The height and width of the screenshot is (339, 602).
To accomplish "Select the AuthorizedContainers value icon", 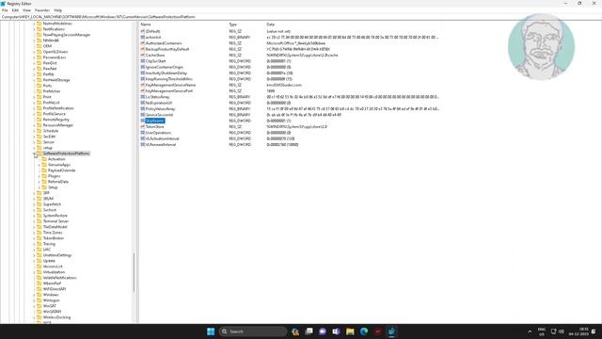I will [142, 43].
